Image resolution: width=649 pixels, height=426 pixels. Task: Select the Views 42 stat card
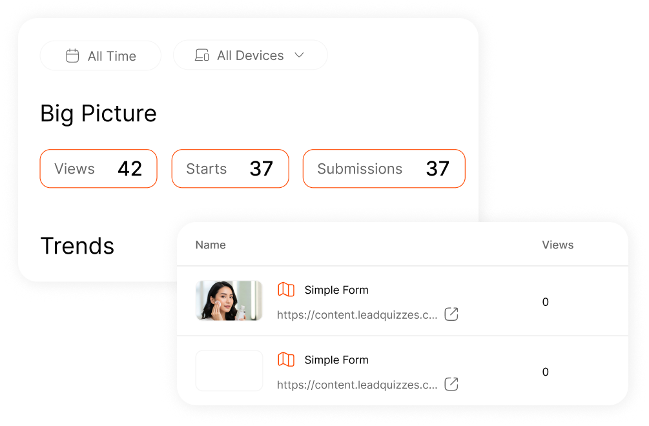point(98,169)
